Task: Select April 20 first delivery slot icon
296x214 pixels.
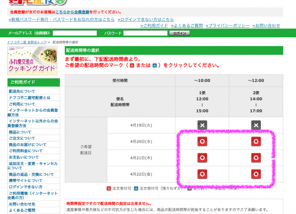Action: (202, 141)
